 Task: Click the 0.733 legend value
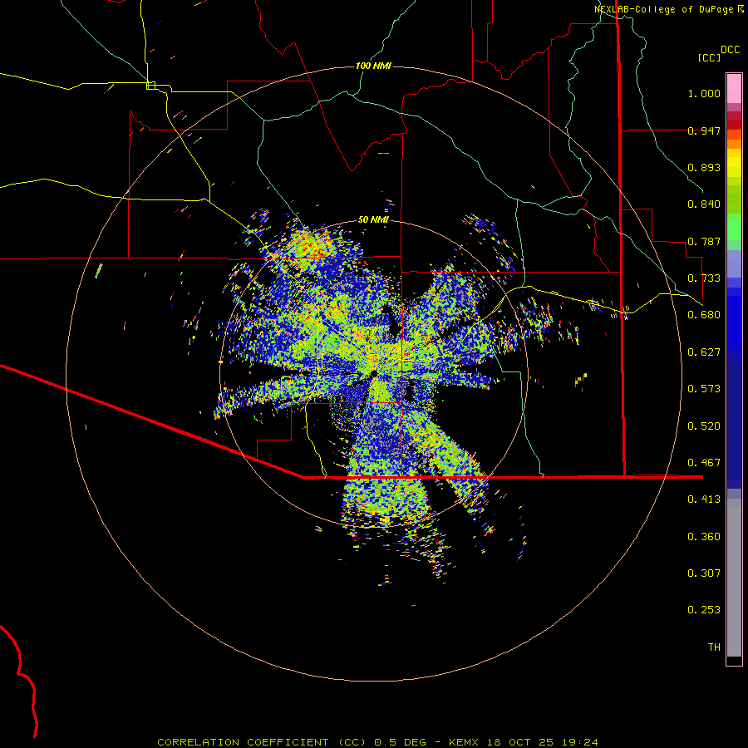point(704,278)
